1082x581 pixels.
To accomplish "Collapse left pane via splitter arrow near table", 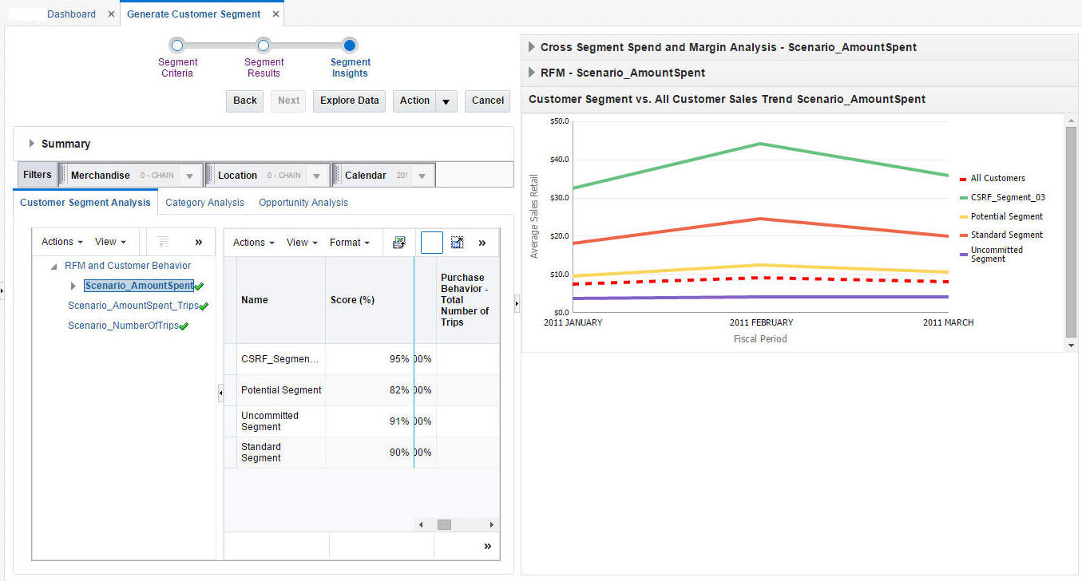I will coord(220,392).
